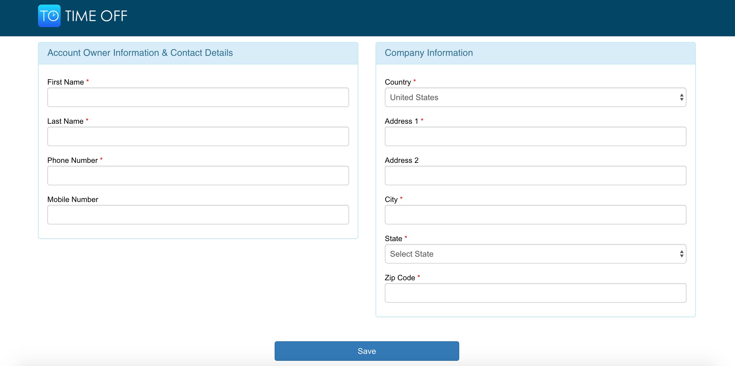The image size is (735, 366).
Task: Click the Address 2 text box
Action: (535, 176)
